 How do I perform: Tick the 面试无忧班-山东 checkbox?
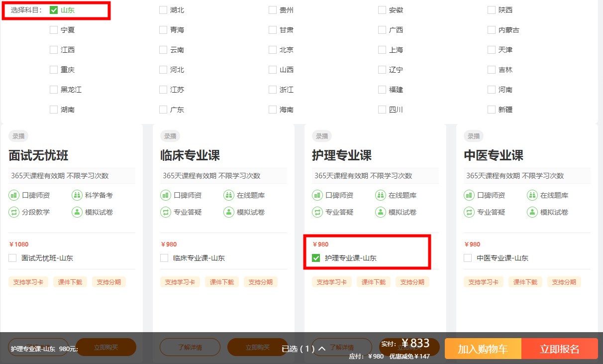12,258
